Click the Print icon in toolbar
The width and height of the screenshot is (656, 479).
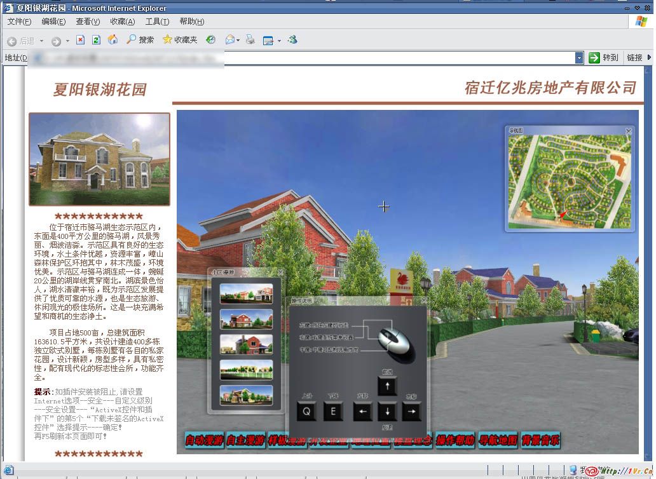click(250, 40)
